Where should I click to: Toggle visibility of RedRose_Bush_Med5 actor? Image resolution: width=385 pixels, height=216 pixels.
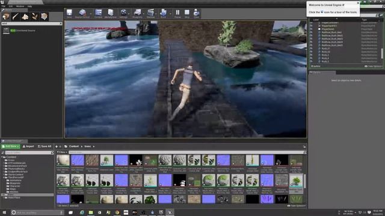(311, 46)
